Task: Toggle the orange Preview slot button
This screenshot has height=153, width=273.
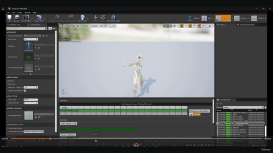Action: [197, 114]
